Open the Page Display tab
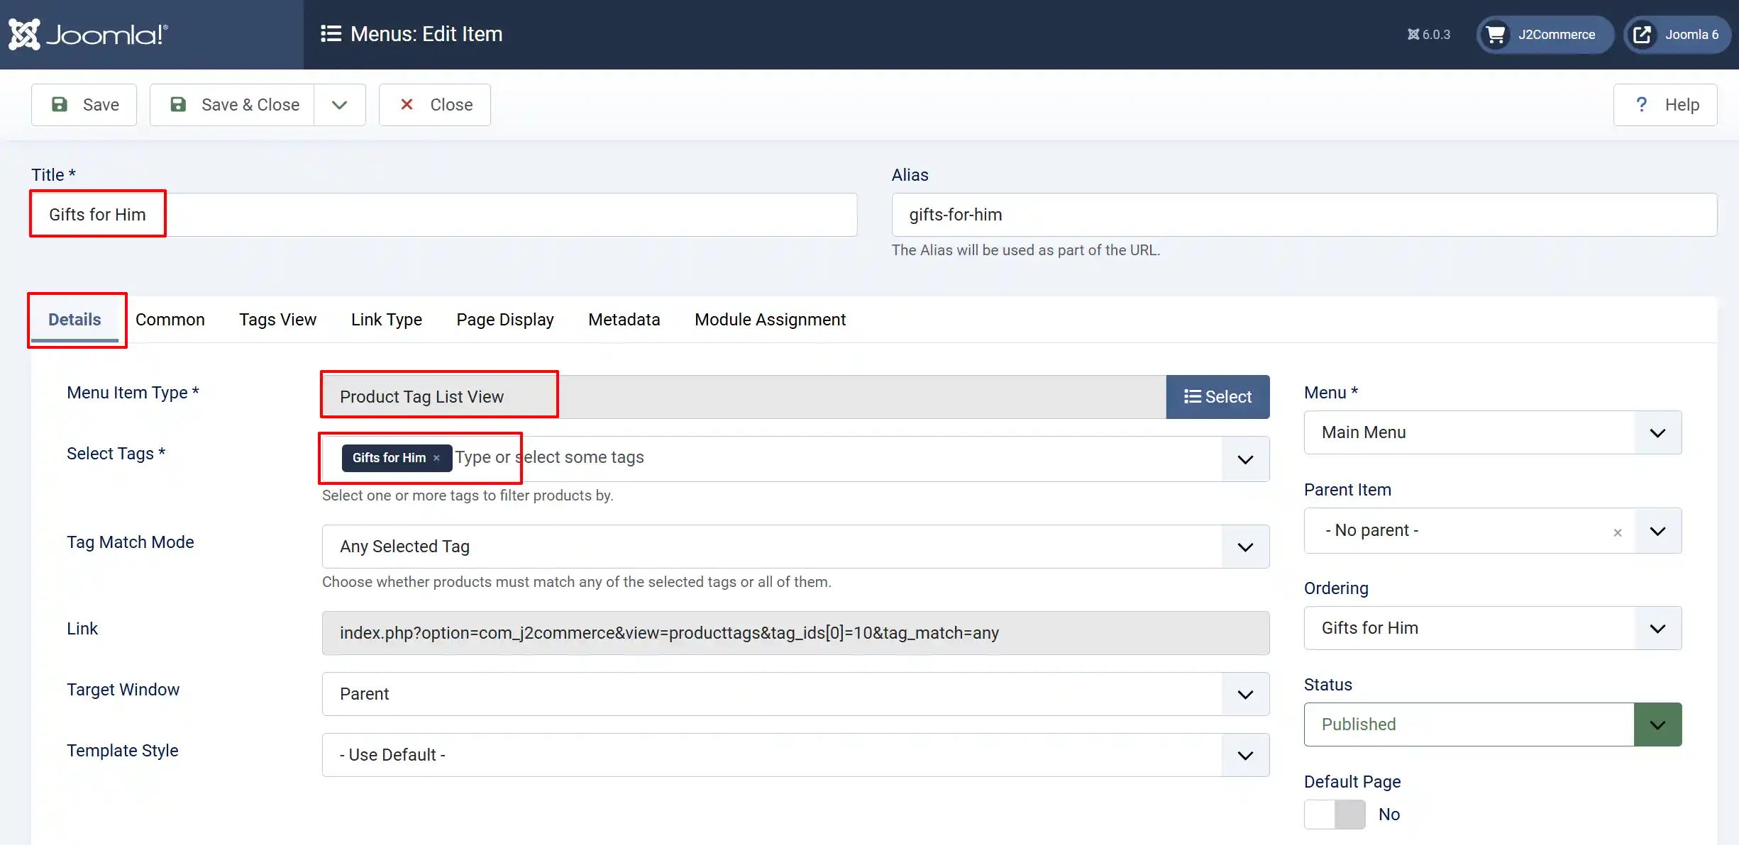 (505, 320)
